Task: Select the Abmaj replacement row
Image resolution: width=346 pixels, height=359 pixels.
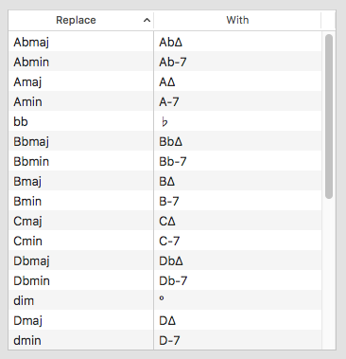Action: click(164, 42)
